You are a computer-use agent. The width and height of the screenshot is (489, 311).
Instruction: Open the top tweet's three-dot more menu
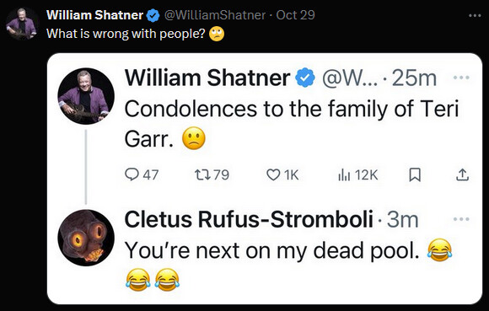(x=475, y=15)
